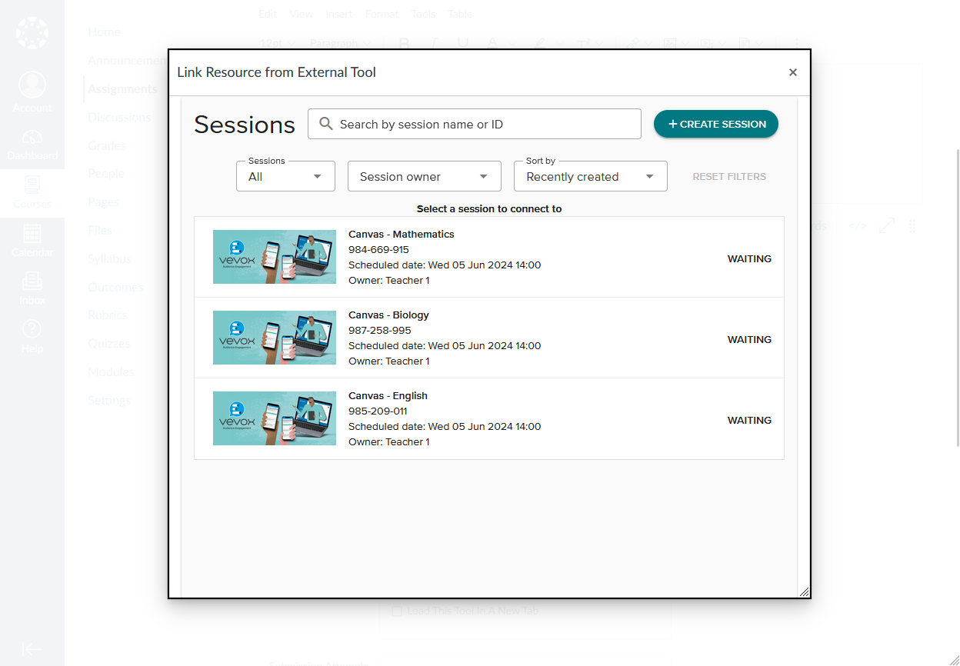
Task: Click Reset Filters
Action: (x=728, y=176)
